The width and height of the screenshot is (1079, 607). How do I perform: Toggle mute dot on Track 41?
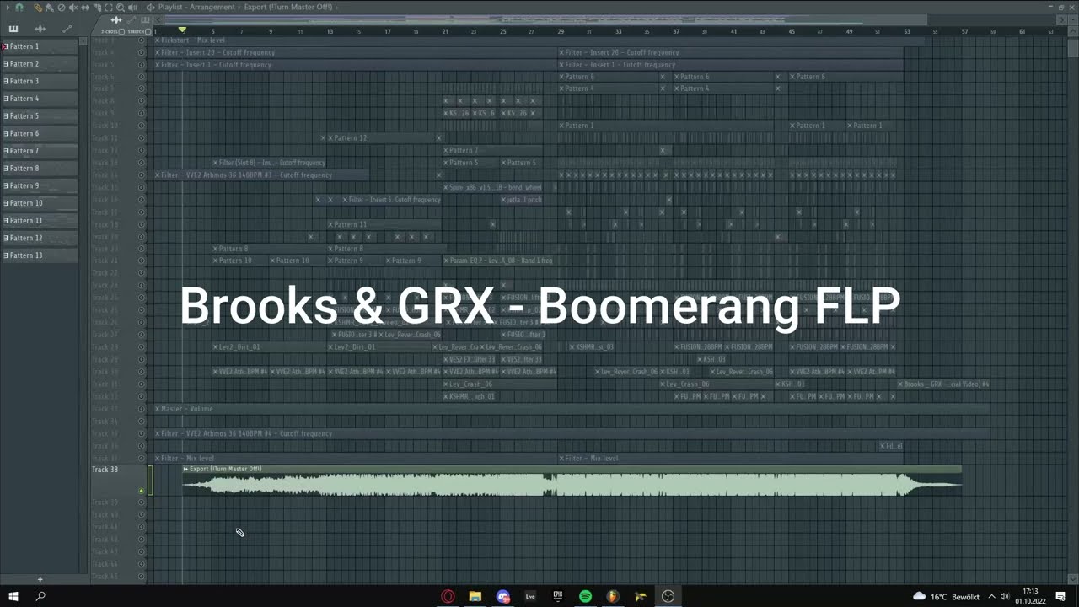pyautogui.click(x=141, y=527)
